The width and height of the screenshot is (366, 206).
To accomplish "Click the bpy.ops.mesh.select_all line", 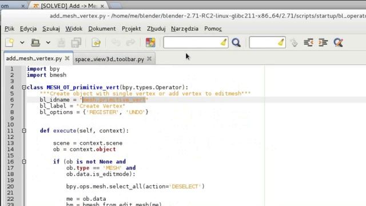I will (136, 187).
